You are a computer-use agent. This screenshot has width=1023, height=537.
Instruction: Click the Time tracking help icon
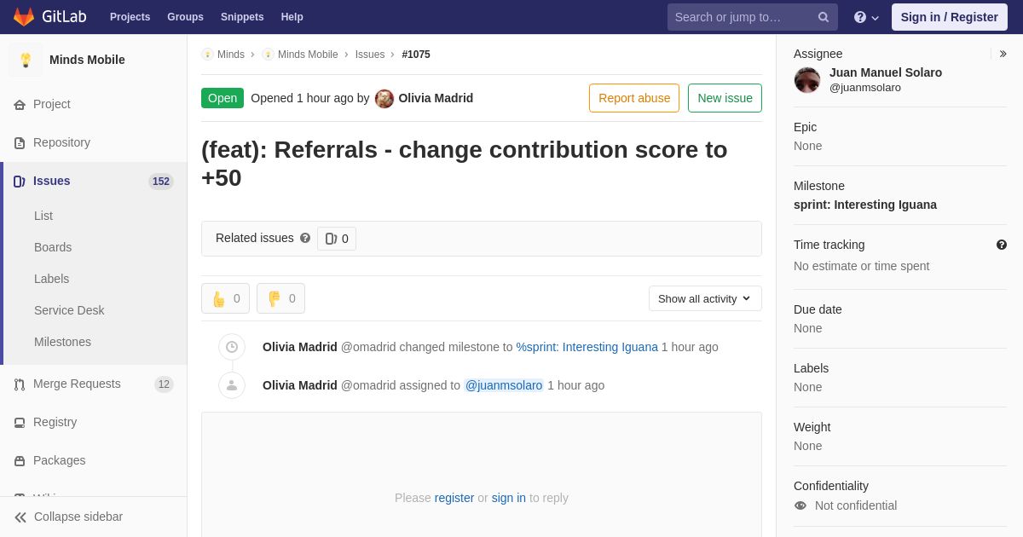point(1002,245)
